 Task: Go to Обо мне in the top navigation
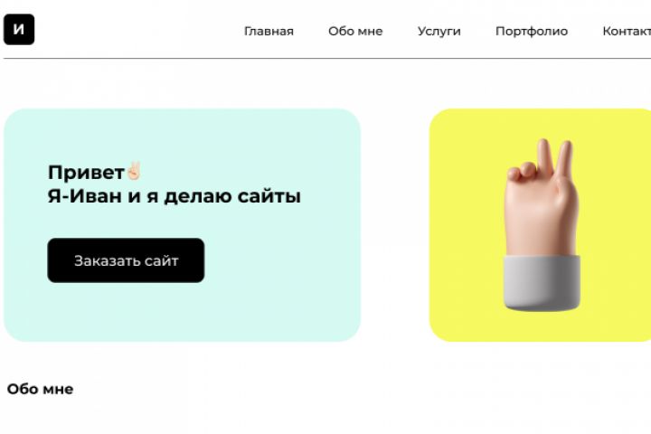coord(355,31)
